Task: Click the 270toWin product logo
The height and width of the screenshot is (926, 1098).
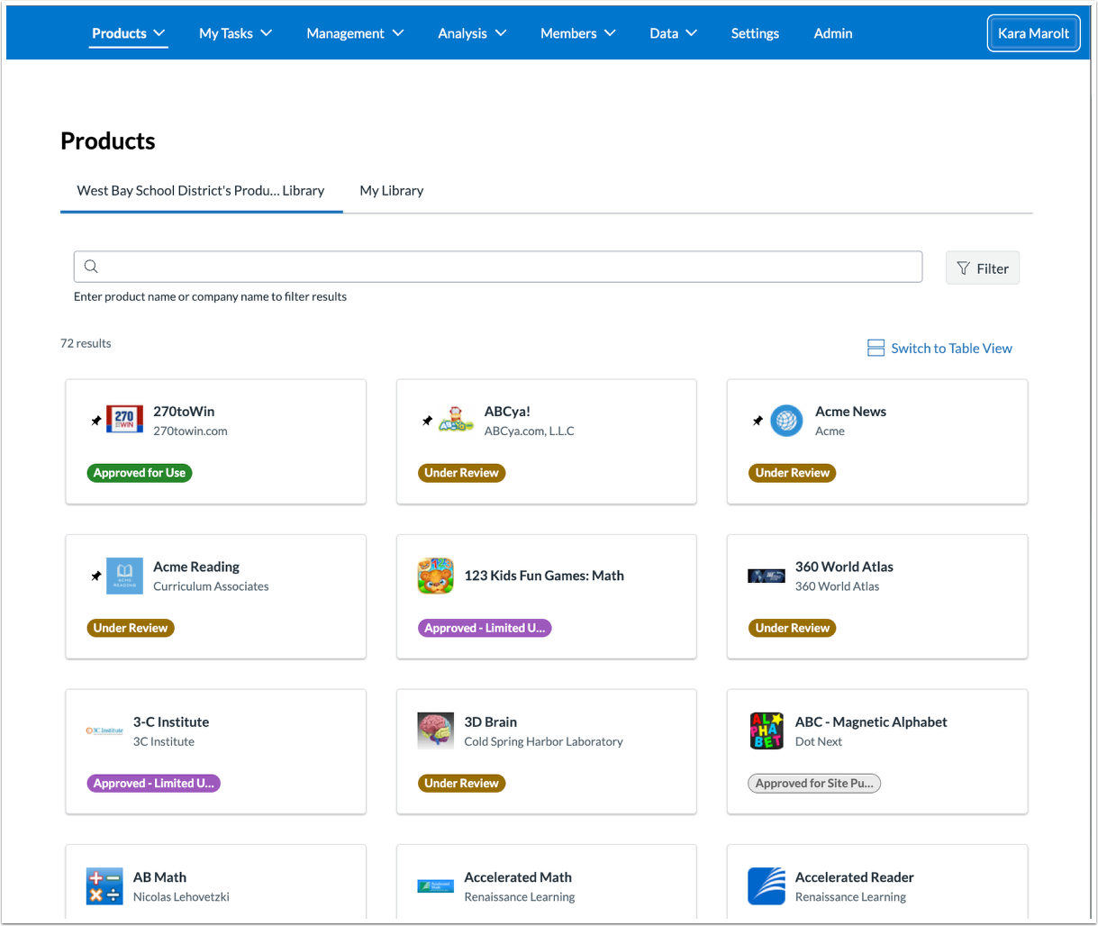Action: tap(124, 420)
